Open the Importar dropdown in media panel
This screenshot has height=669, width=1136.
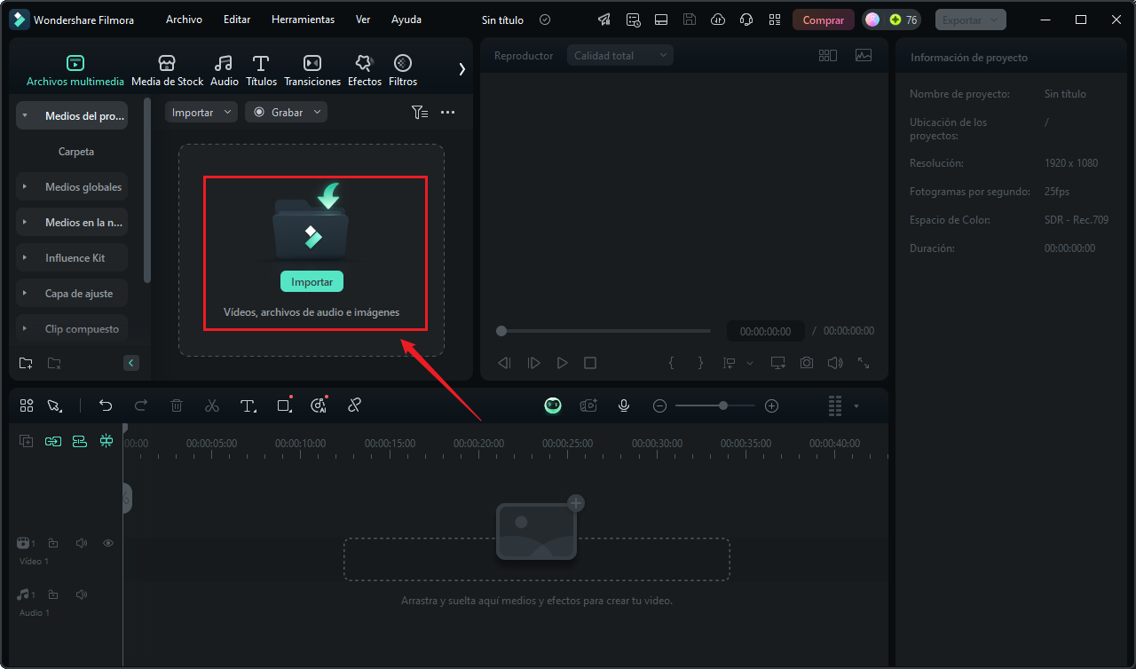click(201, 113)
